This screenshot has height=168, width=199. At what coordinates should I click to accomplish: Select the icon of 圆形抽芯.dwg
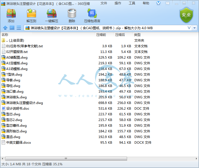4,131
